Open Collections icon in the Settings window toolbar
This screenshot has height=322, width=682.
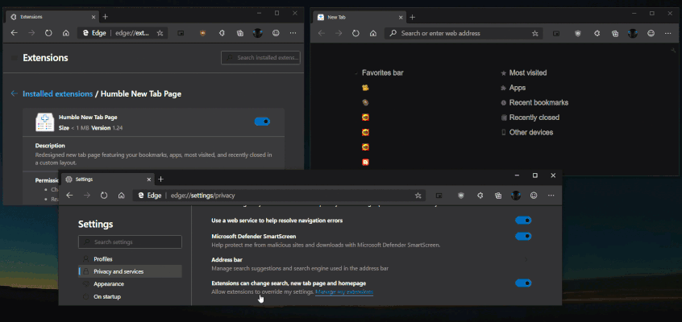click(498, 196)
